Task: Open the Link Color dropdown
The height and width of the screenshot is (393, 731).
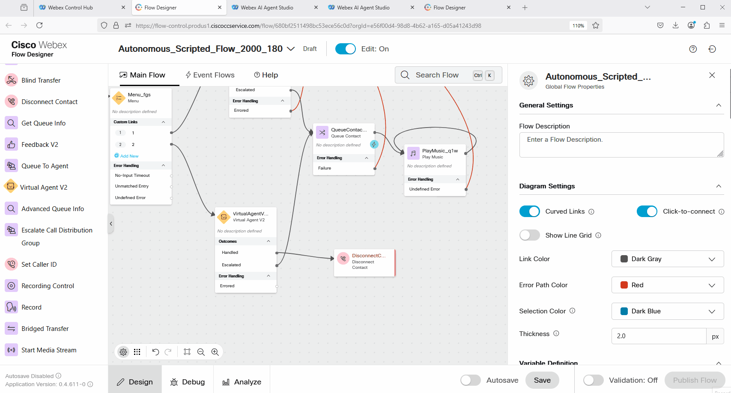Action: pos(667,259)
